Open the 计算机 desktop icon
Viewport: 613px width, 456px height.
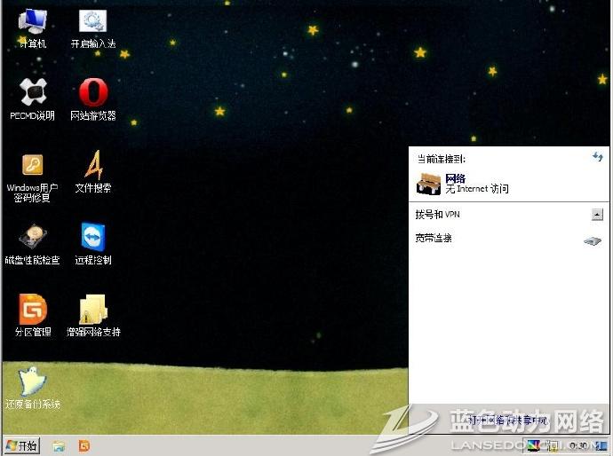pyautogui.click(x=33, y=28)
